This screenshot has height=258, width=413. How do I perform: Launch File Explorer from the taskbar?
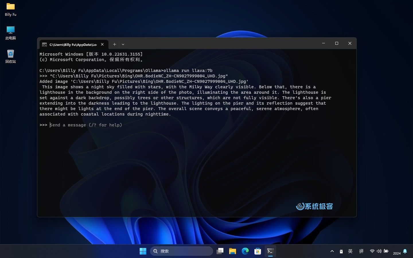tap(233, 251)
